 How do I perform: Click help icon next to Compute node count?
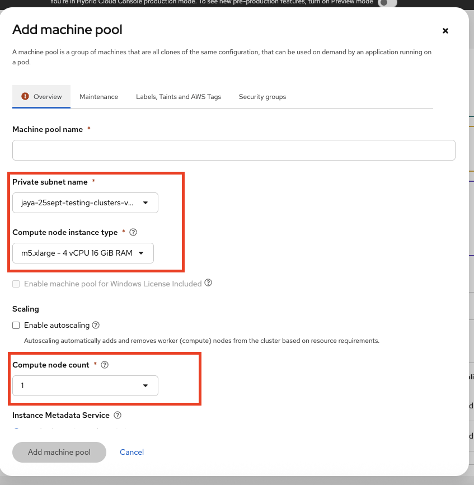tap(104, 365)
